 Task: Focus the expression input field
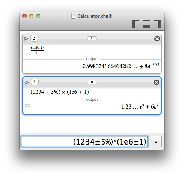click(84, 141)
